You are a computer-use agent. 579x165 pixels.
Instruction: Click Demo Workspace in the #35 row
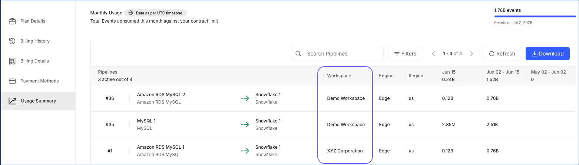tap(346, 125)
